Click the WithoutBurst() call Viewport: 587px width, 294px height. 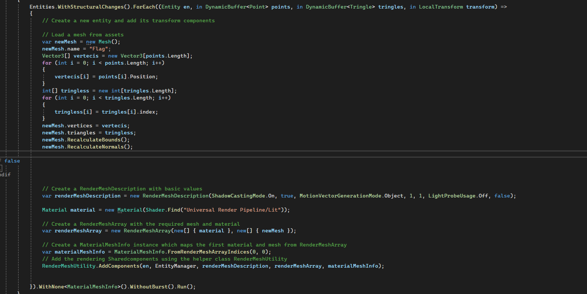click(x=152, y=287)
